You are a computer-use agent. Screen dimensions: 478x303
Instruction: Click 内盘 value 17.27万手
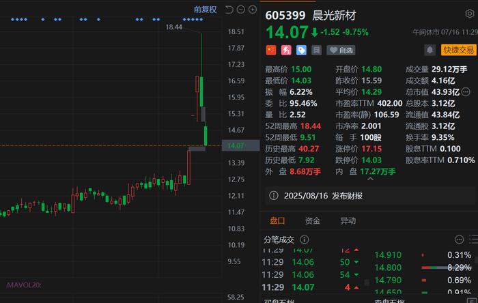[378, 171]
